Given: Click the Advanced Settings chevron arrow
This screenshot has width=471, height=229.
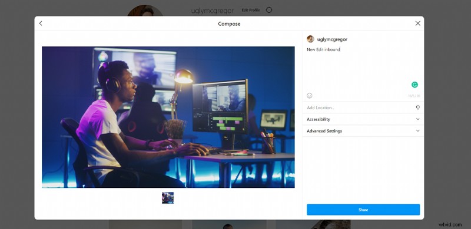Looking at the screenshot, I should point(417,131).
